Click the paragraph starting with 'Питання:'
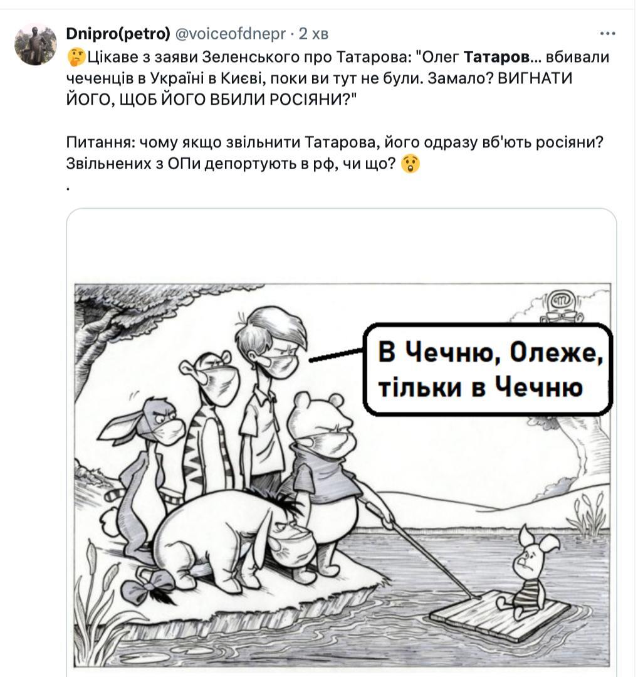Image resolution: width=638 pixels, height=677 pixels. pyautogui.click(x=334, y=153)
